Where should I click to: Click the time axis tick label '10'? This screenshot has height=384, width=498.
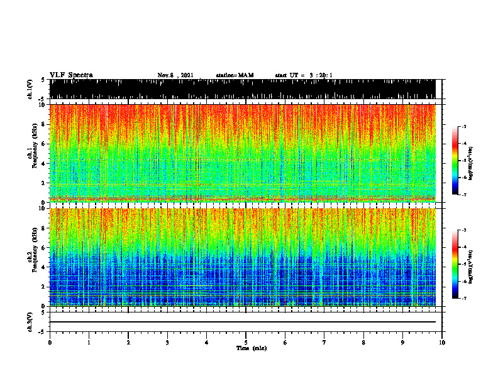[x=442, y=343]
